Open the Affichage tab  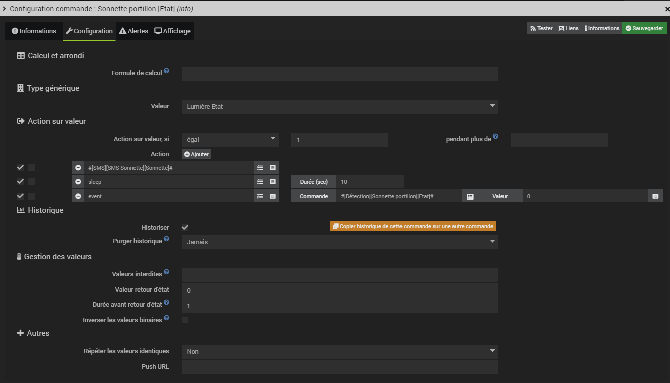pyautogui.click(x=172, y=31)
